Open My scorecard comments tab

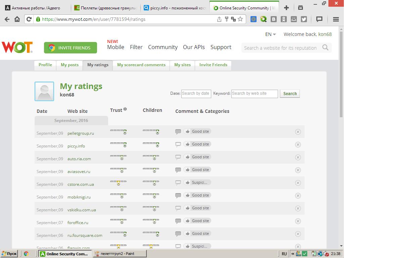pyautogui.click(x=141, y=65)
